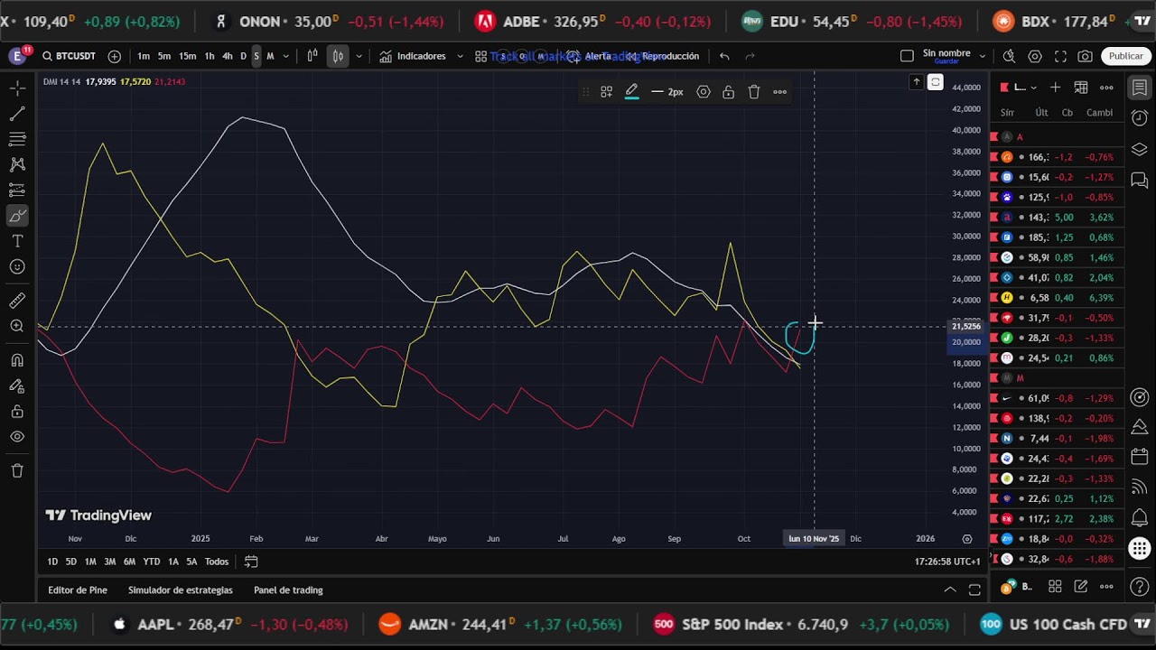Select the Todos date range button
The height and width of the screenshot is (650, 1156).
click(x=217, y=562)
